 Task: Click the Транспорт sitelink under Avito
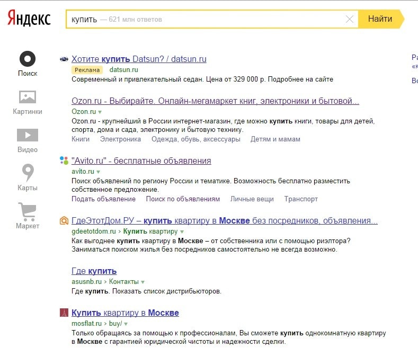(301, 199)
